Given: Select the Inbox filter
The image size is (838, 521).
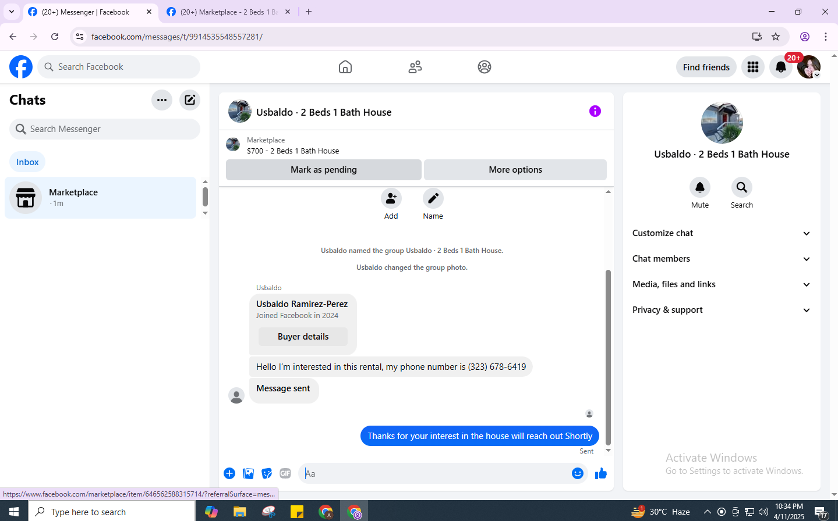Looking at the screenshot, I should pos(27,162).
